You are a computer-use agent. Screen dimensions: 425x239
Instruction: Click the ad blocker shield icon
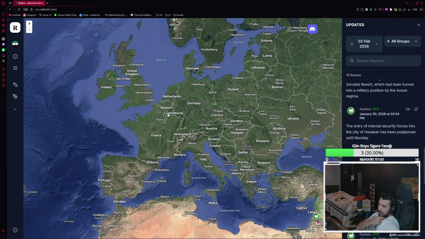(367, 9)
